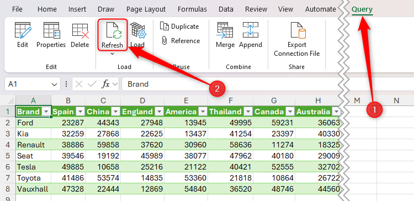Switch to the Data tab
This screenshot has height=201, width=414.
(x=226, y=9)
